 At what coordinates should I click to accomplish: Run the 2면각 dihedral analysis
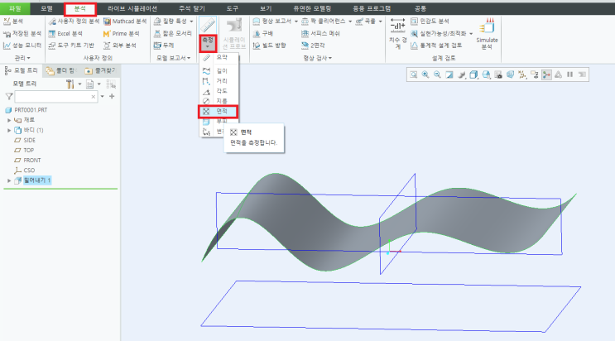coord(313,46)
